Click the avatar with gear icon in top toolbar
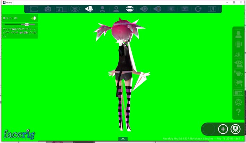246x143 pixels. [116, 9]
